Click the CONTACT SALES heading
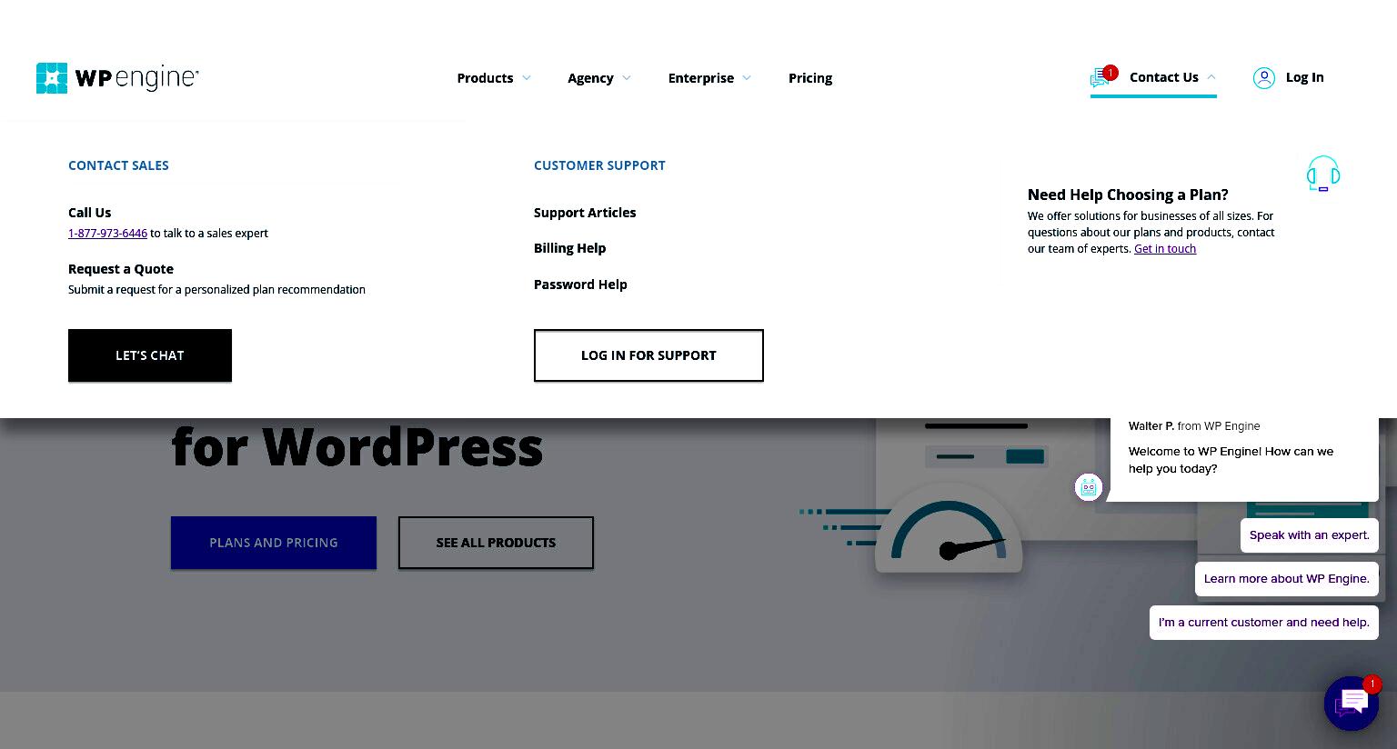The width and height of the screenshot is (1397, 749). (118, 165)
